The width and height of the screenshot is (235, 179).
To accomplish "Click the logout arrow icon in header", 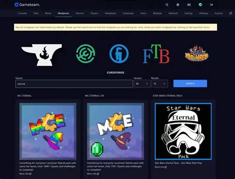I will click(x=212, y=5).
